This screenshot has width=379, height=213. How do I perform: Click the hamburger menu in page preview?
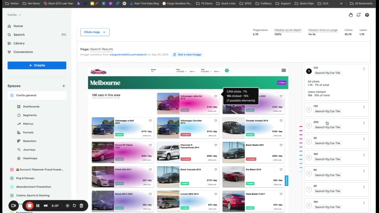point(284,70)
